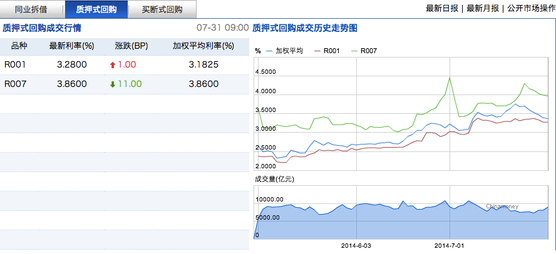Click the green down arrow in R007 row

pyautogui.click(x=113, y=84)
